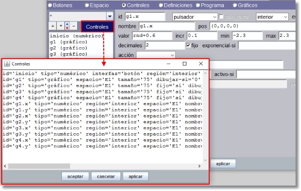Click the plus add-control button
Image resolution: width=301 pixels, height=191 pixels.
pyautogui.click(x=52, y=26)
